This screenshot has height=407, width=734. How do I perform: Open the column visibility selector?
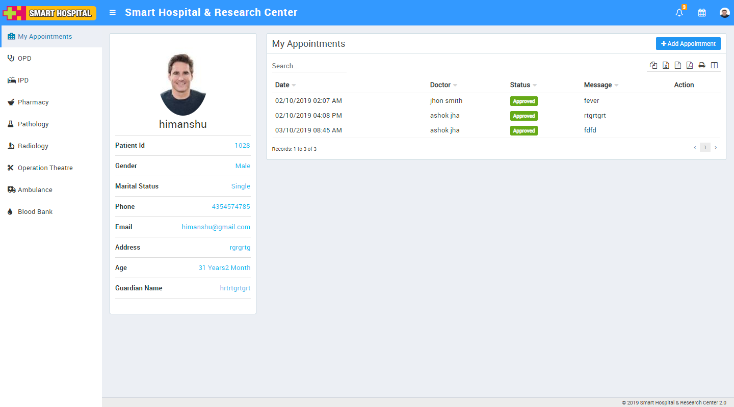click(714, 65)
